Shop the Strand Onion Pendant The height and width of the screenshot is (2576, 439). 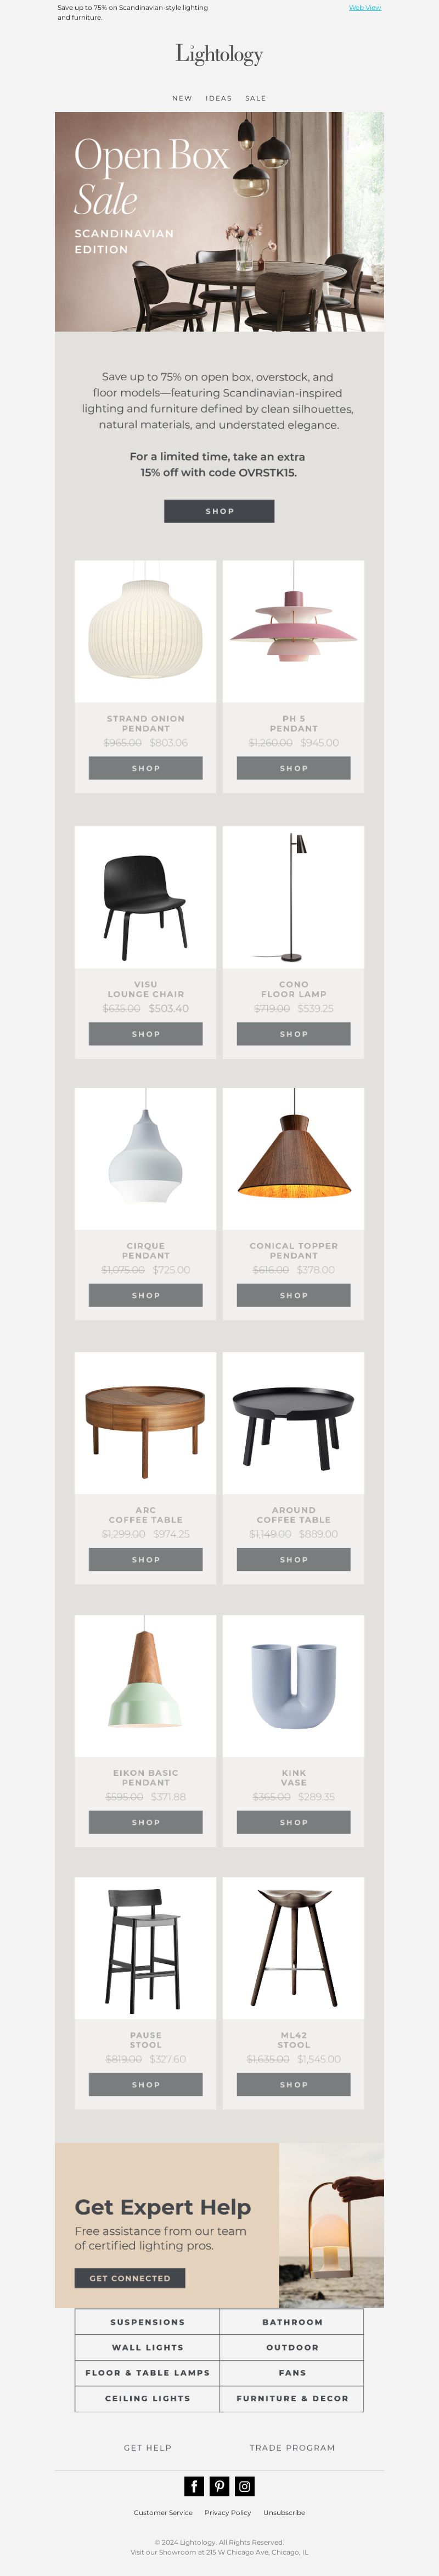[x=145, y=768]
